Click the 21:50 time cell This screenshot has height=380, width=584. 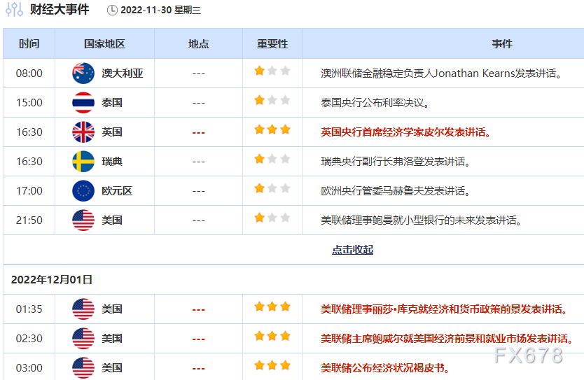[29, 220]
